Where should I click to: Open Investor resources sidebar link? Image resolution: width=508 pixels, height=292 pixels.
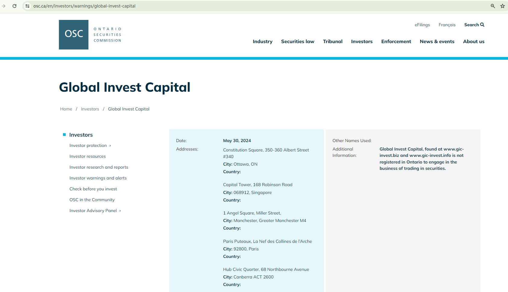click(88, 156)
